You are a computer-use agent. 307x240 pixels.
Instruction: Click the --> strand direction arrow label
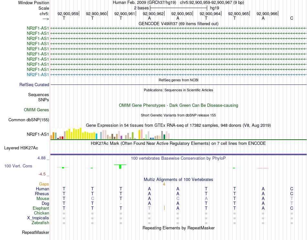tap(46, 19)
